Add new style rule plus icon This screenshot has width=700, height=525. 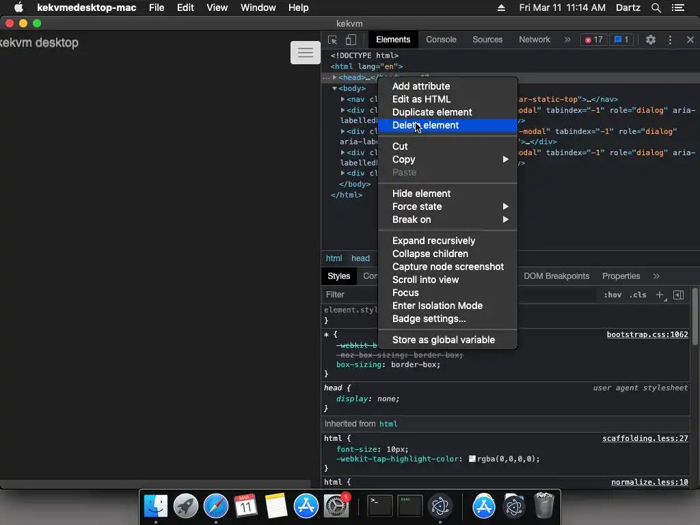[x=660, y=295]
